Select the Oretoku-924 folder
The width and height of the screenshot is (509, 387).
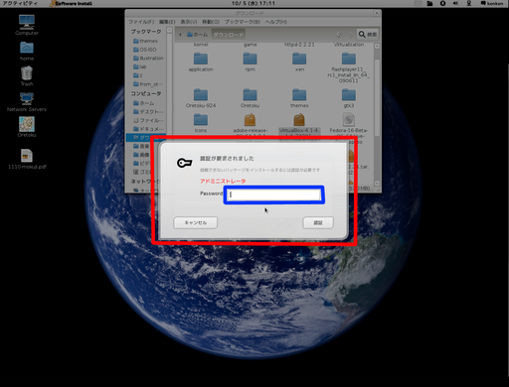[201, 98]
